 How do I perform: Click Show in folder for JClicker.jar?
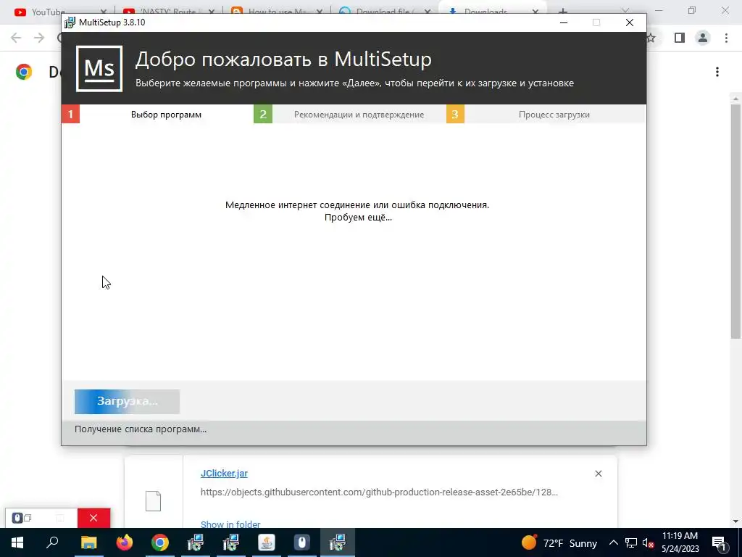[x=230, y=524]
